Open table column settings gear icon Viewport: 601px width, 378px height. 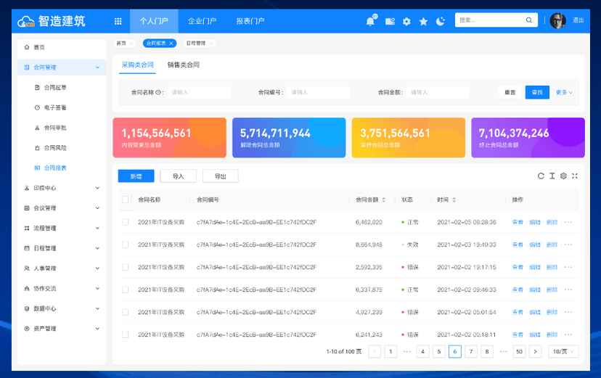tap(563, 176)
